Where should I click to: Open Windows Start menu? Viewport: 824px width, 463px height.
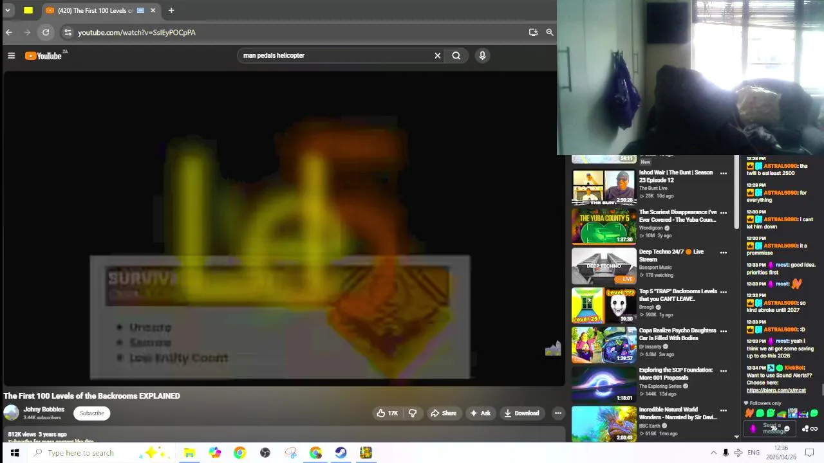point(15,453)
